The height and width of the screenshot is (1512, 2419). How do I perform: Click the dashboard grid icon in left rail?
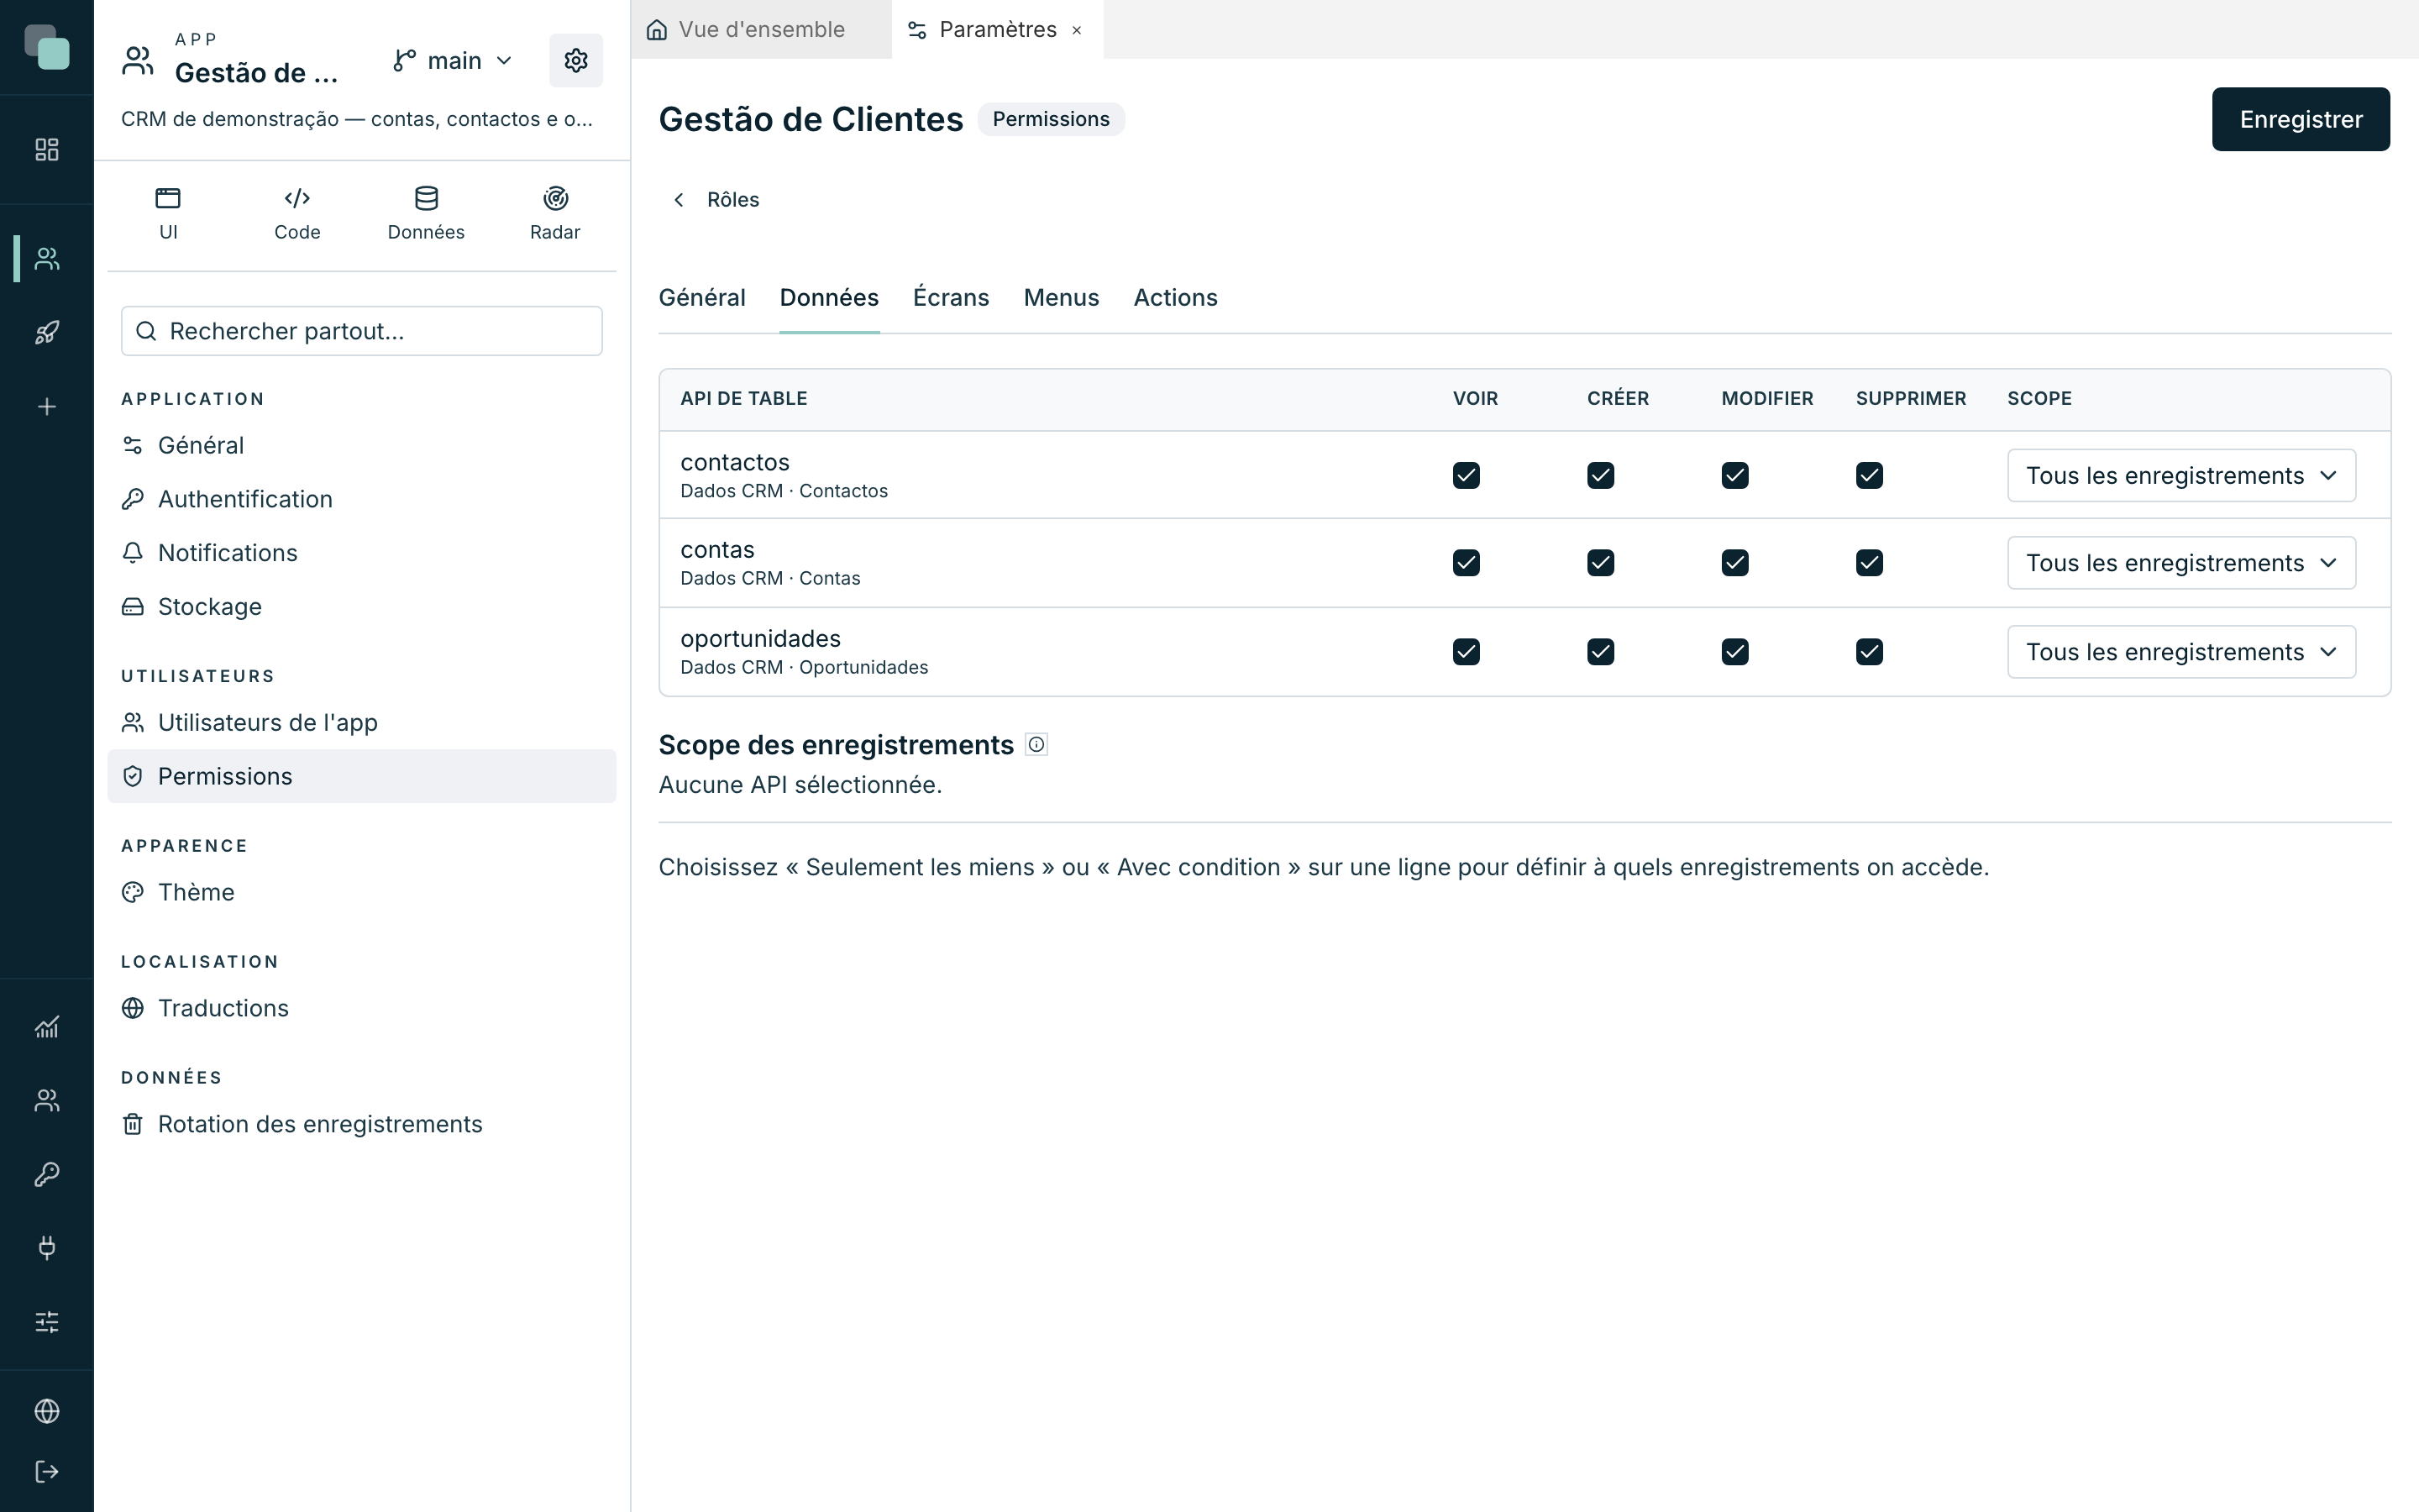tap(47, 149)
